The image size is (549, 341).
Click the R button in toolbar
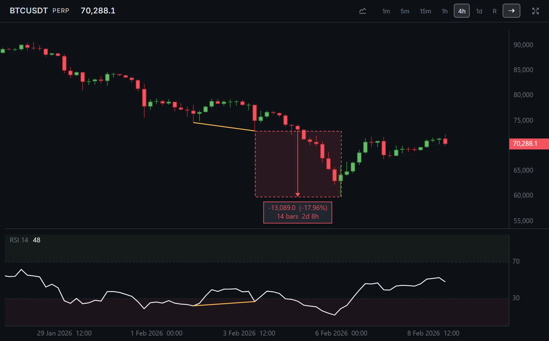[494, 11]
